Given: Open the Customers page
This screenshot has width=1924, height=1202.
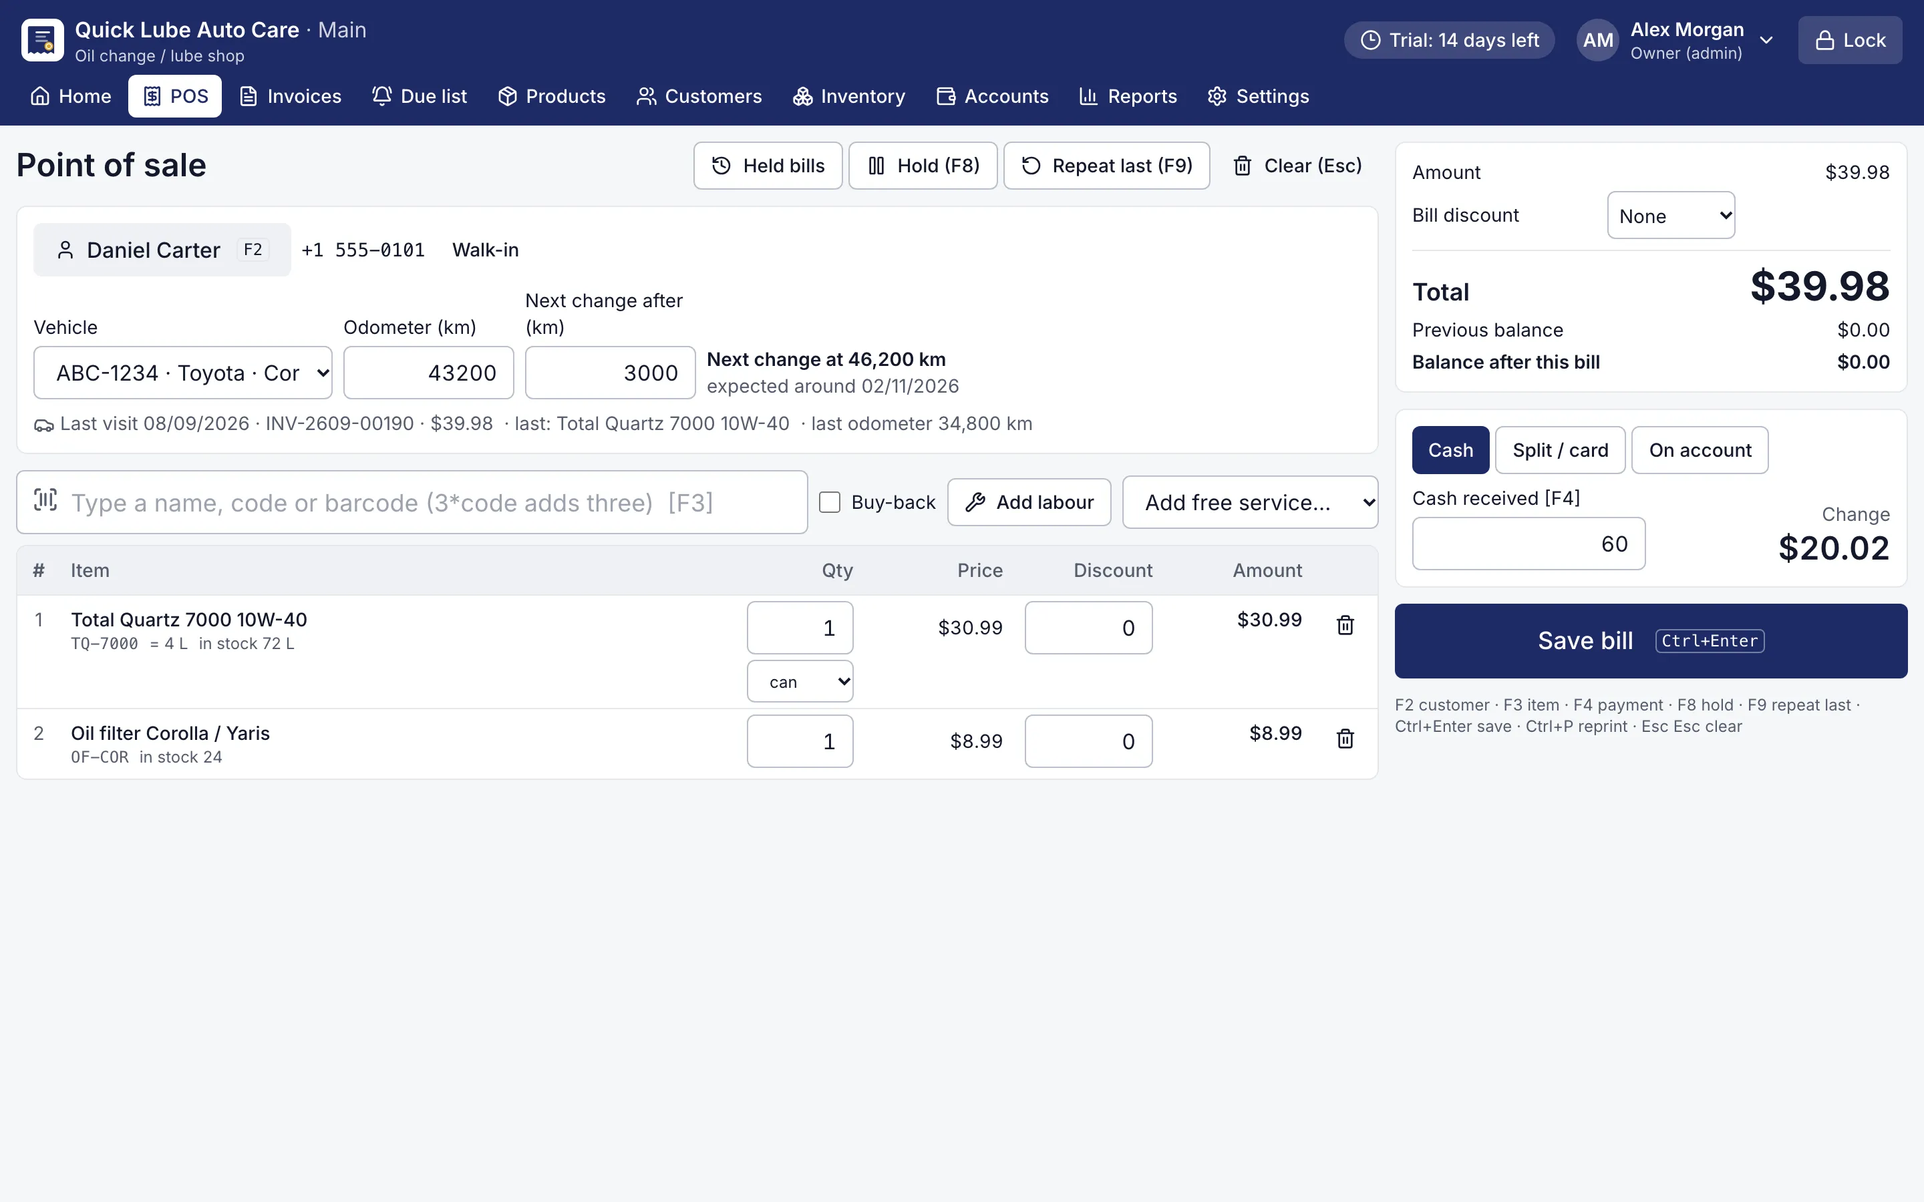Looking at the screenshot, I should (699, 96).
